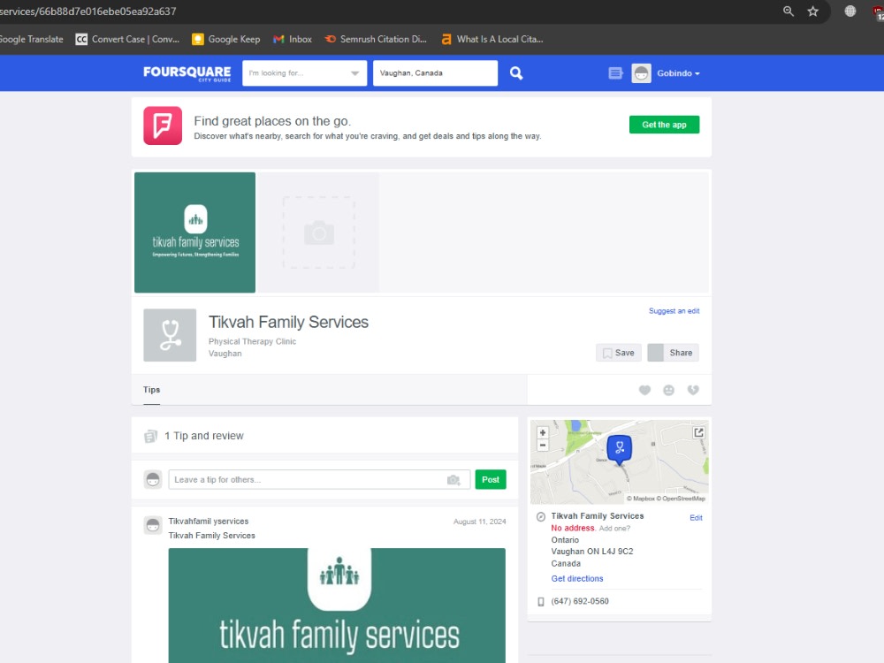
Task: Expand the map to full view
Action: 698,432
